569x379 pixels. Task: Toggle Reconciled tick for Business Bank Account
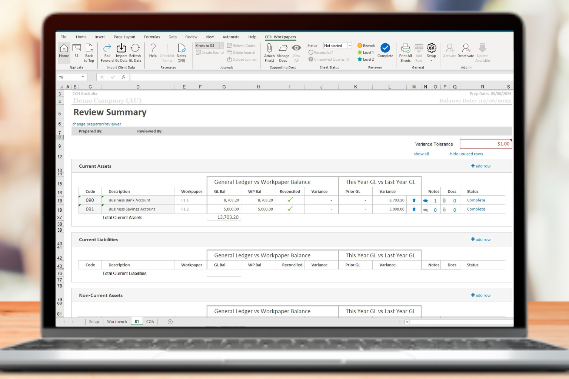pos(290,200)
